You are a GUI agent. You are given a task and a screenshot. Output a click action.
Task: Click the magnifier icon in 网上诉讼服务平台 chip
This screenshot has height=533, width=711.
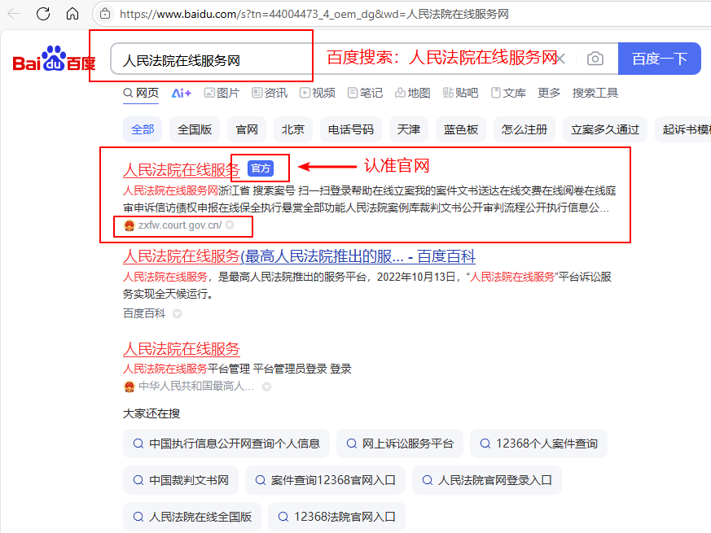point(352,443)
